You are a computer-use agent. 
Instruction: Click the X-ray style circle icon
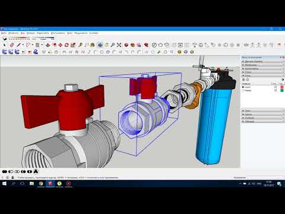tap(154, 45)
